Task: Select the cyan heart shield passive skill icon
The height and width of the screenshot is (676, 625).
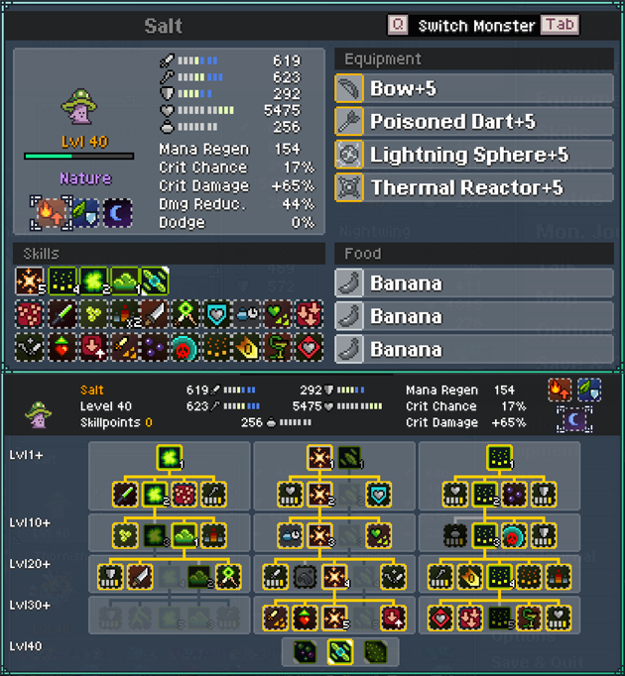Action: click(x=216, y=314)
